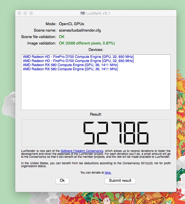Close the LuxMark window
The height and width of the screenshot is (204, 185).
(x=19, y=13)
